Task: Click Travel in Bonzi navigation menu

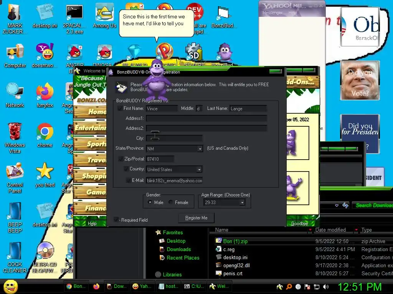Action: tap(90, 160)
